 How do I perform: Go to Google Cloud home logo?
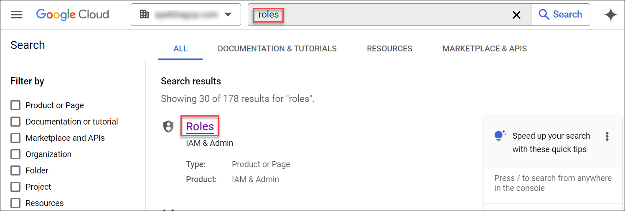(x=73, y=15)
